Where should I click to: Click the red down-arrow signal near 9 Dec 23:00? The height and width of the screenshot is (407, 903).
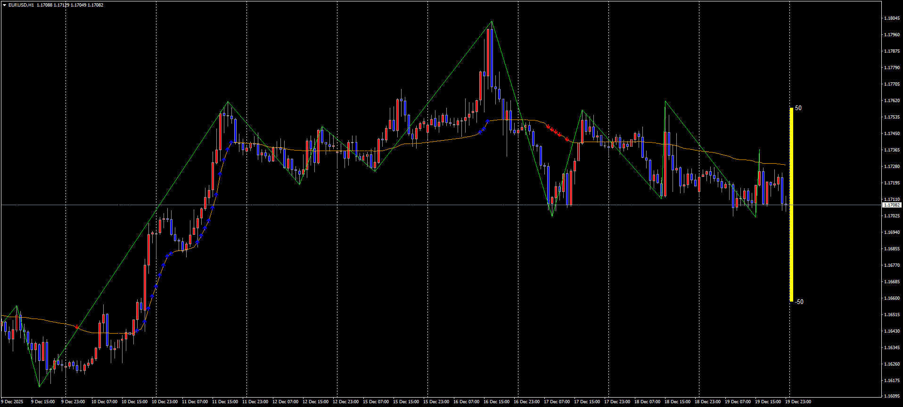coord(77,327)
